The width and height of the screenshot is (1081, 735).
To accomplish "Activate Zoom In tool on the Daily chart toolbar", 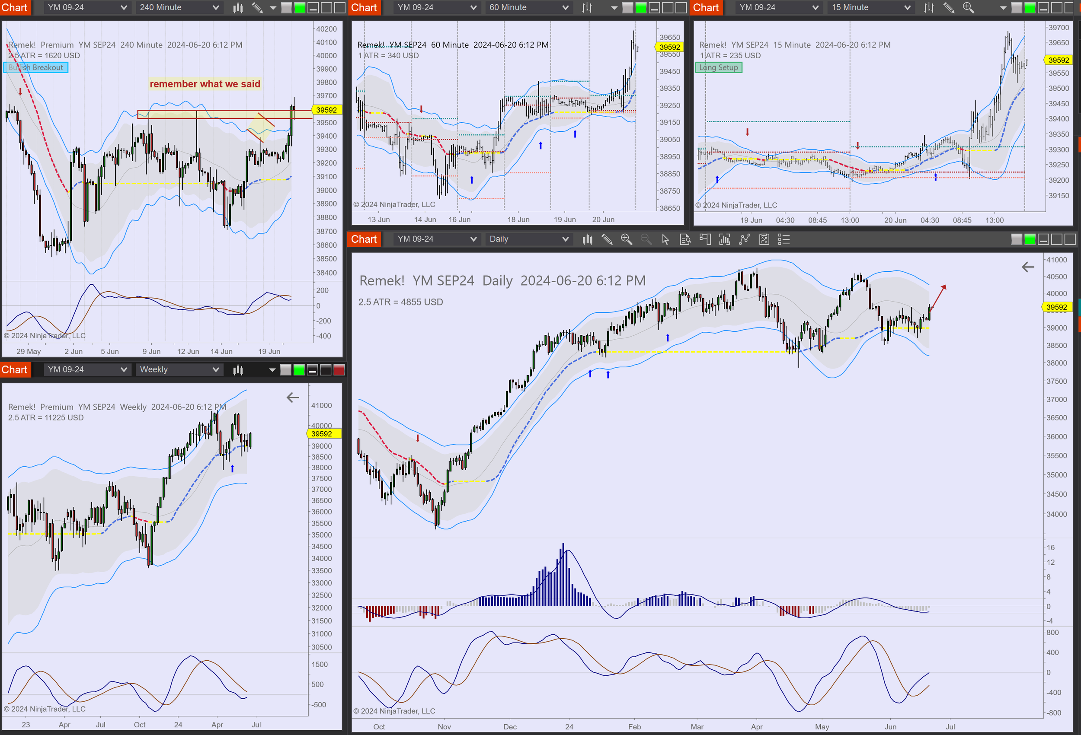I will [x=627, y=239].
